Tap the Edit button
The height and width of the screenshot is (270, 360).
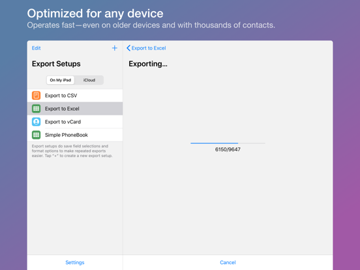36,48
